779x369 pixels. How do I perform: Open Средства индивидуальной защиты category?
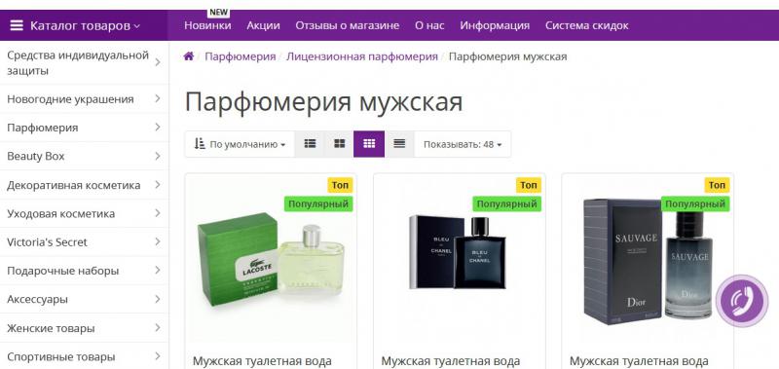point(78,62)
